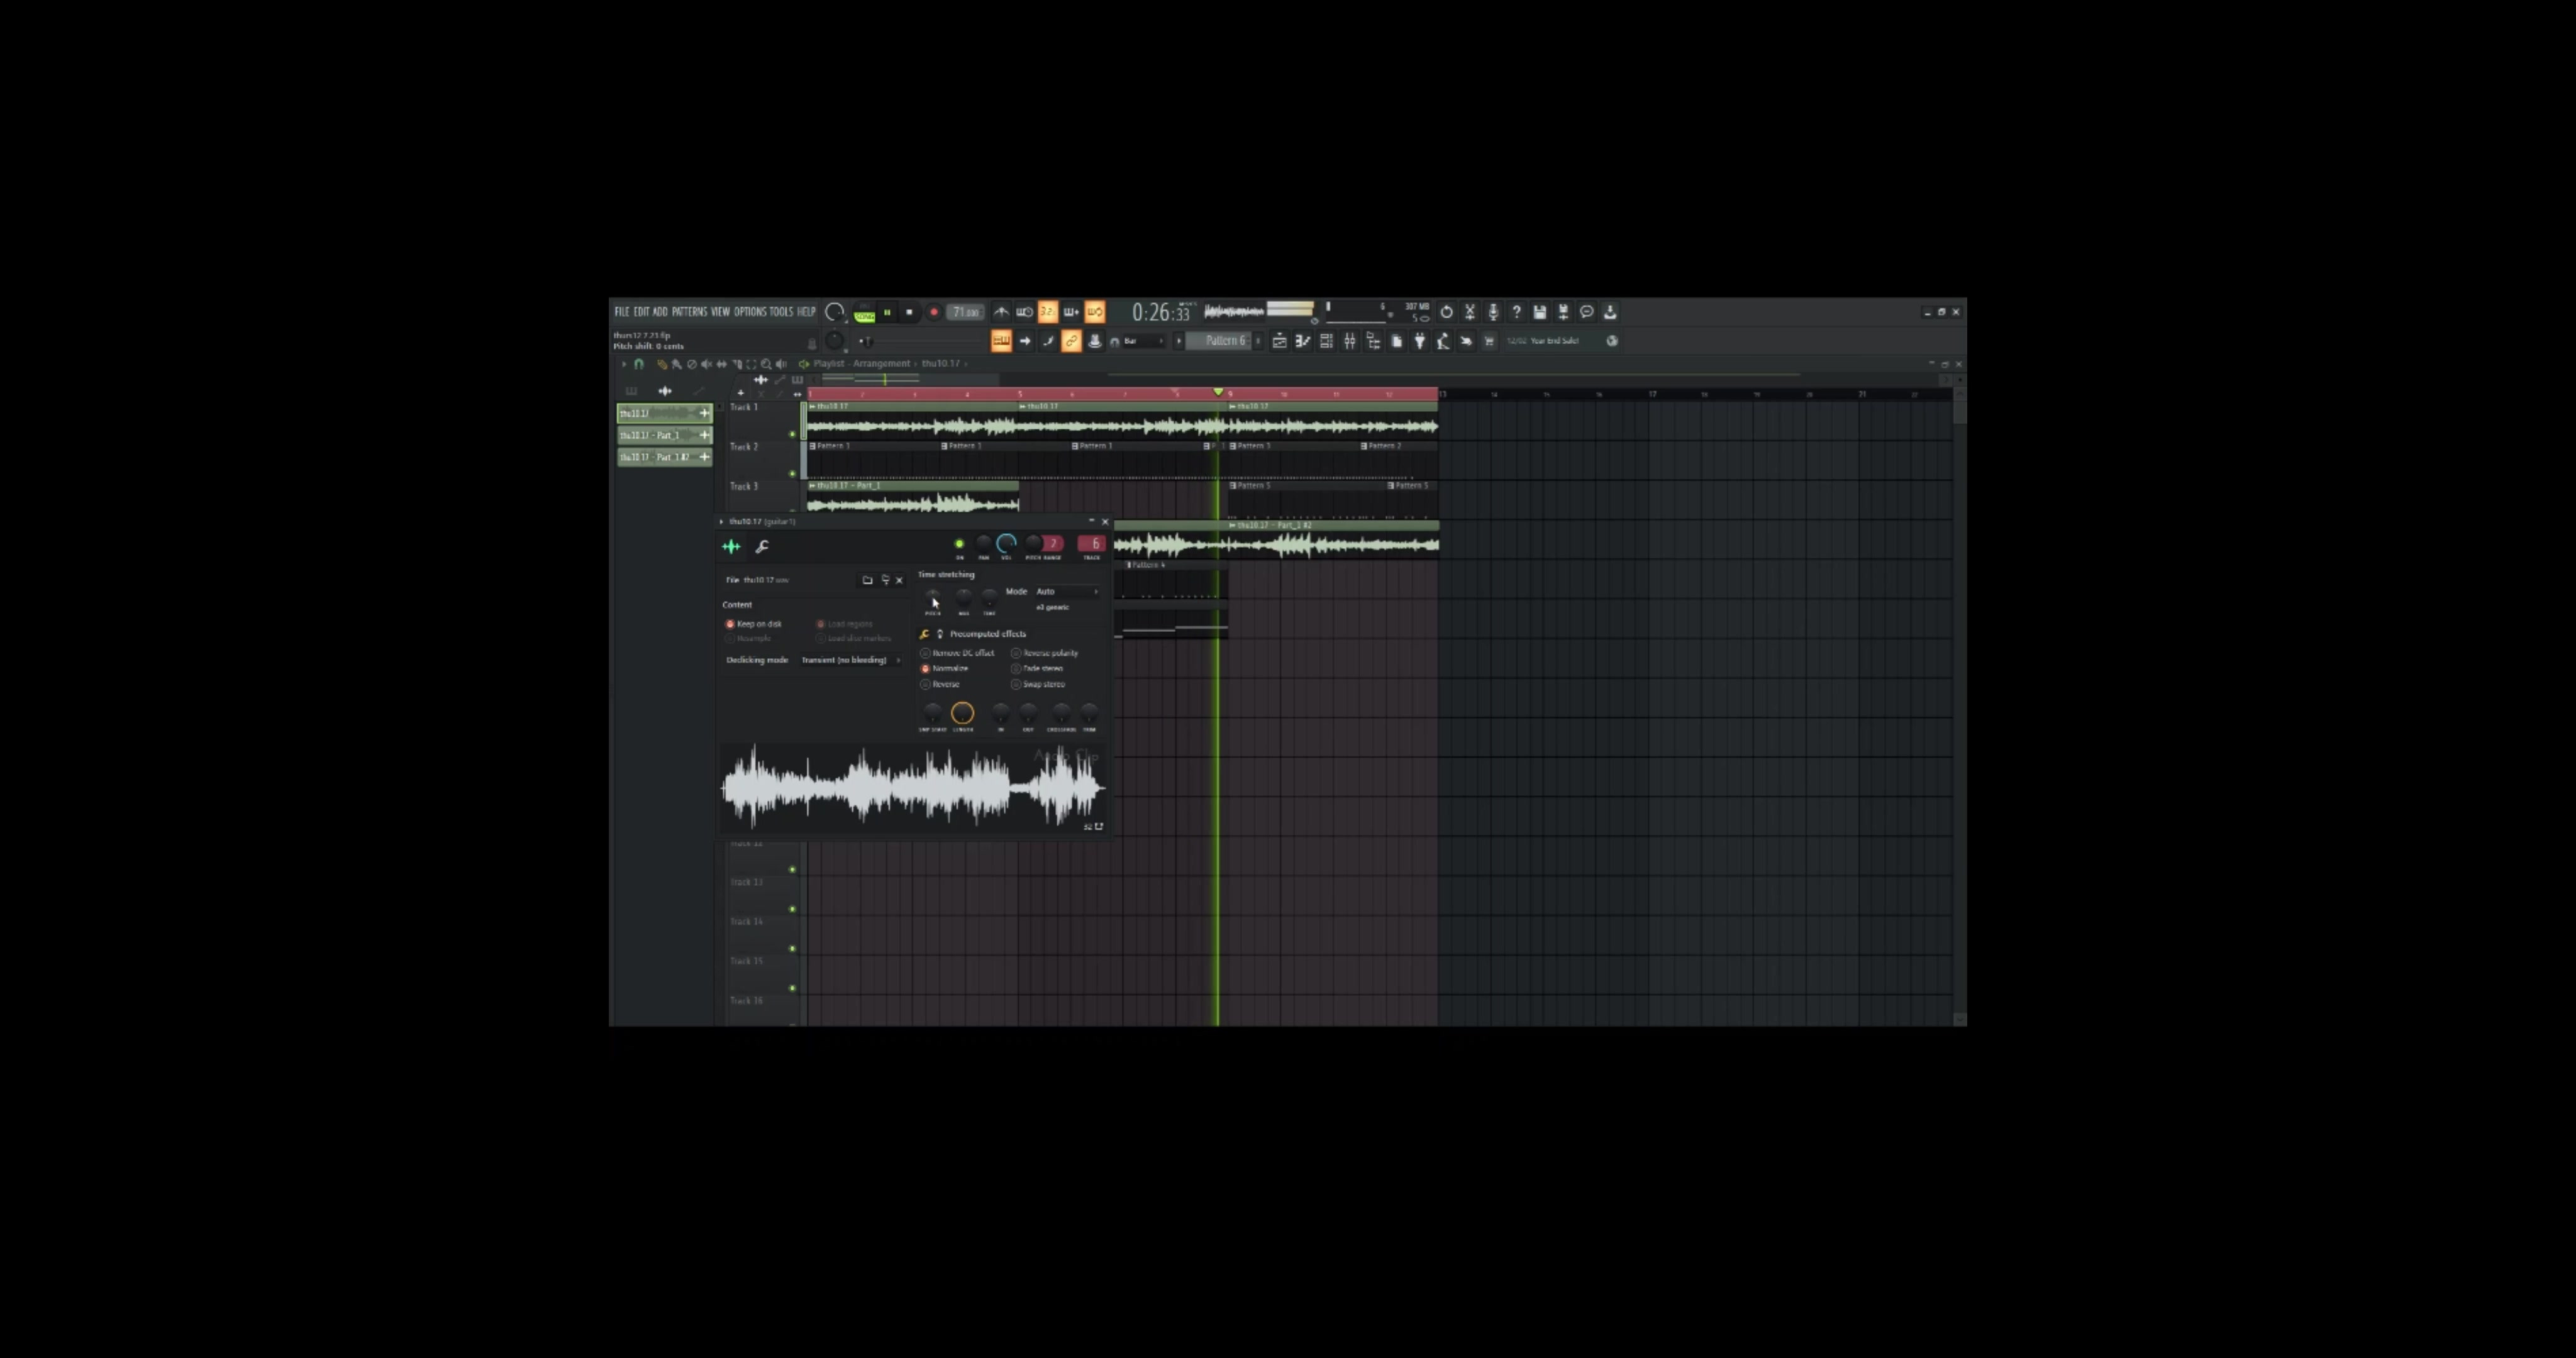Click the audio editor (scissors) icon
The width and height of the screenshot is (2576, 1358).
coord(1470,312)
